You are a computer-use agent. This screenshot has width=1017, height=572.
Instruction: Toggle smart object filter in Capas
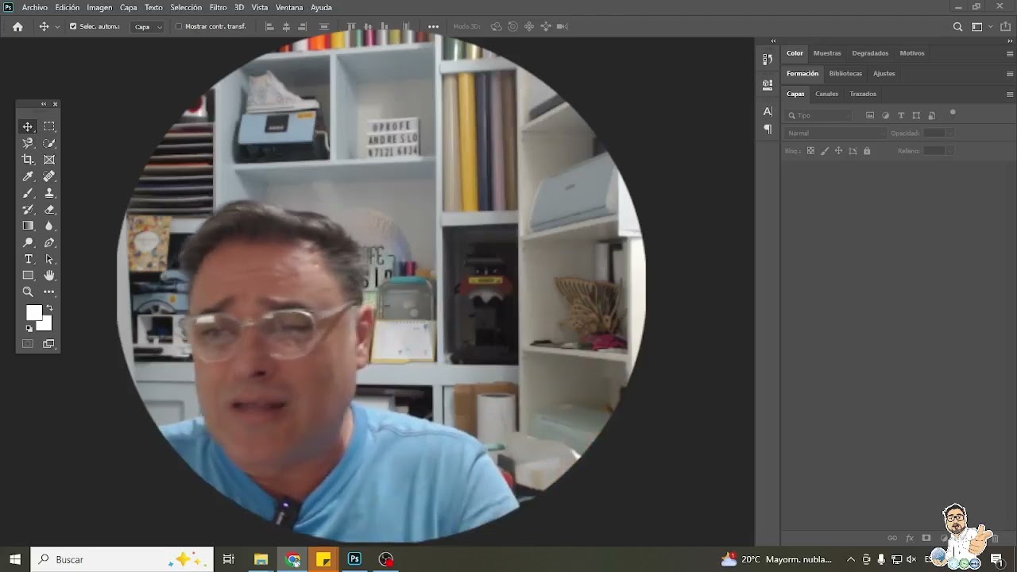[x=932, y=115]
